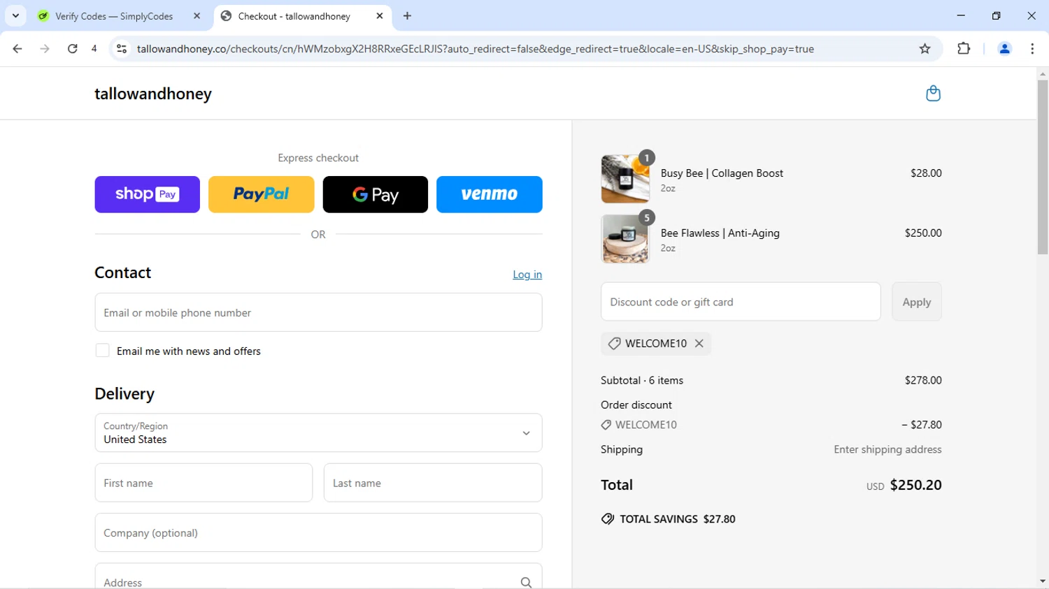Click the Enter shipping address text
Viewport: 1049px width, 589px height.
click(887, 449)
